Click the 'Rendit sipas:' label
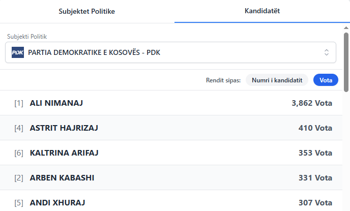Image resolution: width=350 pixels, height=211 pixels. click(223, 80)
